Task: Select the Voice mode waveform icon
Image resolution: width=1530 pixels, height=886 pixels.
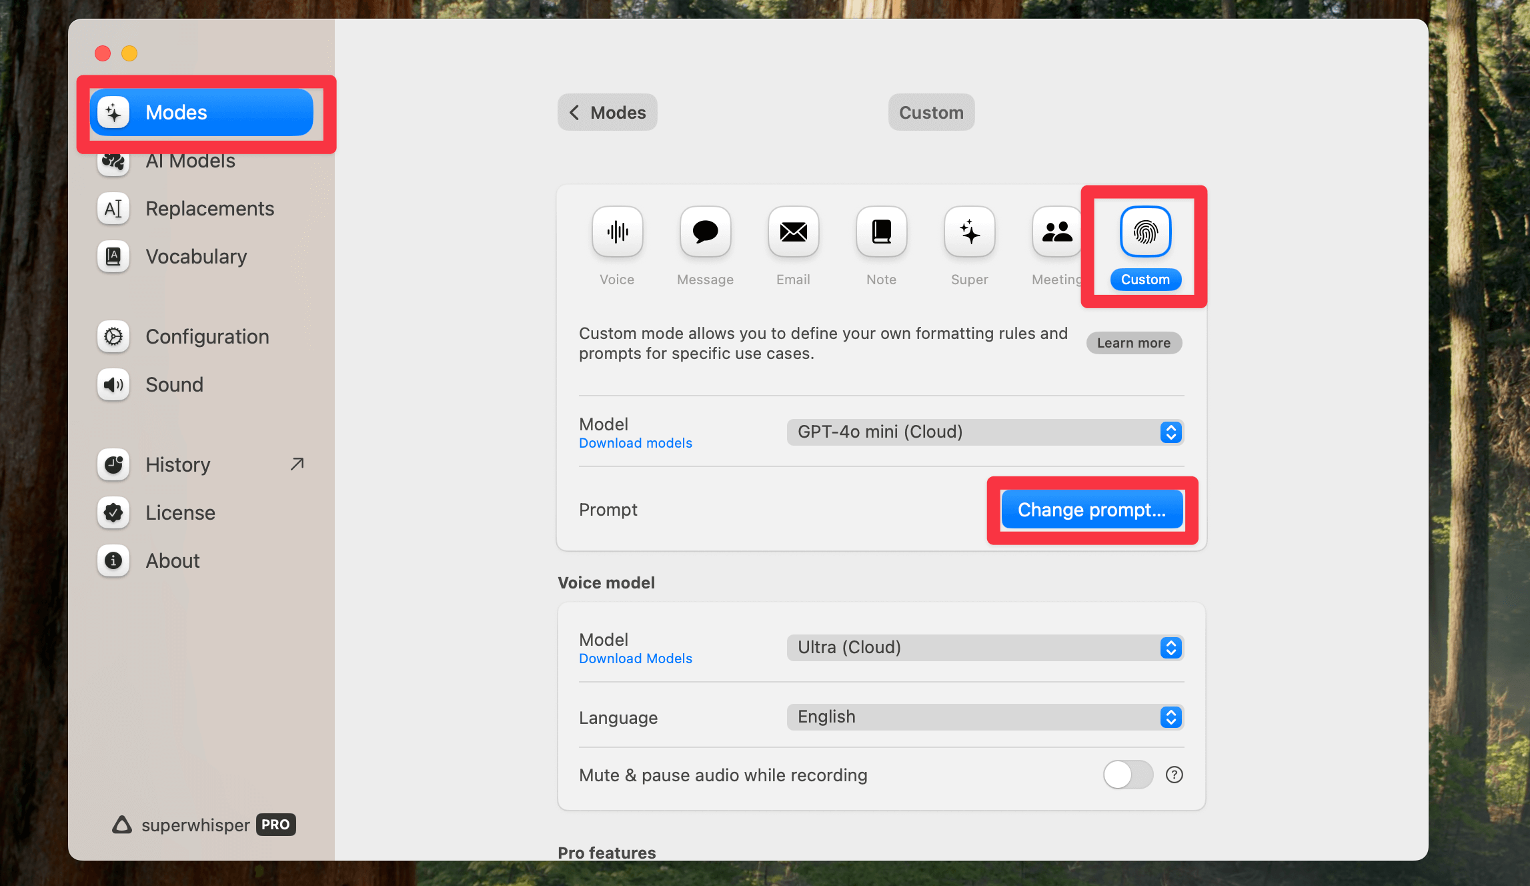Action: click(x=617, y=232)
